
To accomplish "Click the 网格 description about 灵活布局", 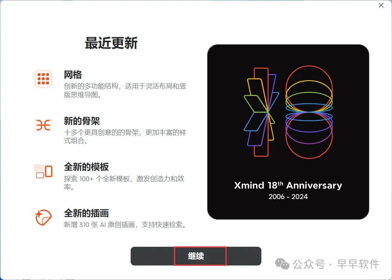I will pyautogui.click(x=125, y=90).
